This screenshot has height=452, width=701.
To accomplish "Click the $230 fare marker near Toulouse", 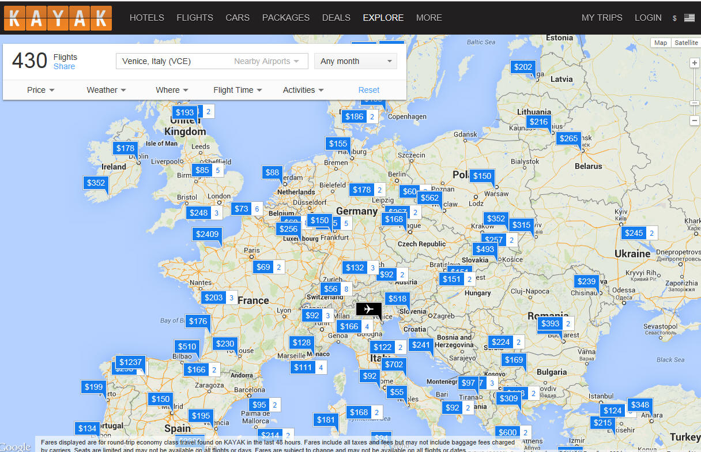I will 225,344.
